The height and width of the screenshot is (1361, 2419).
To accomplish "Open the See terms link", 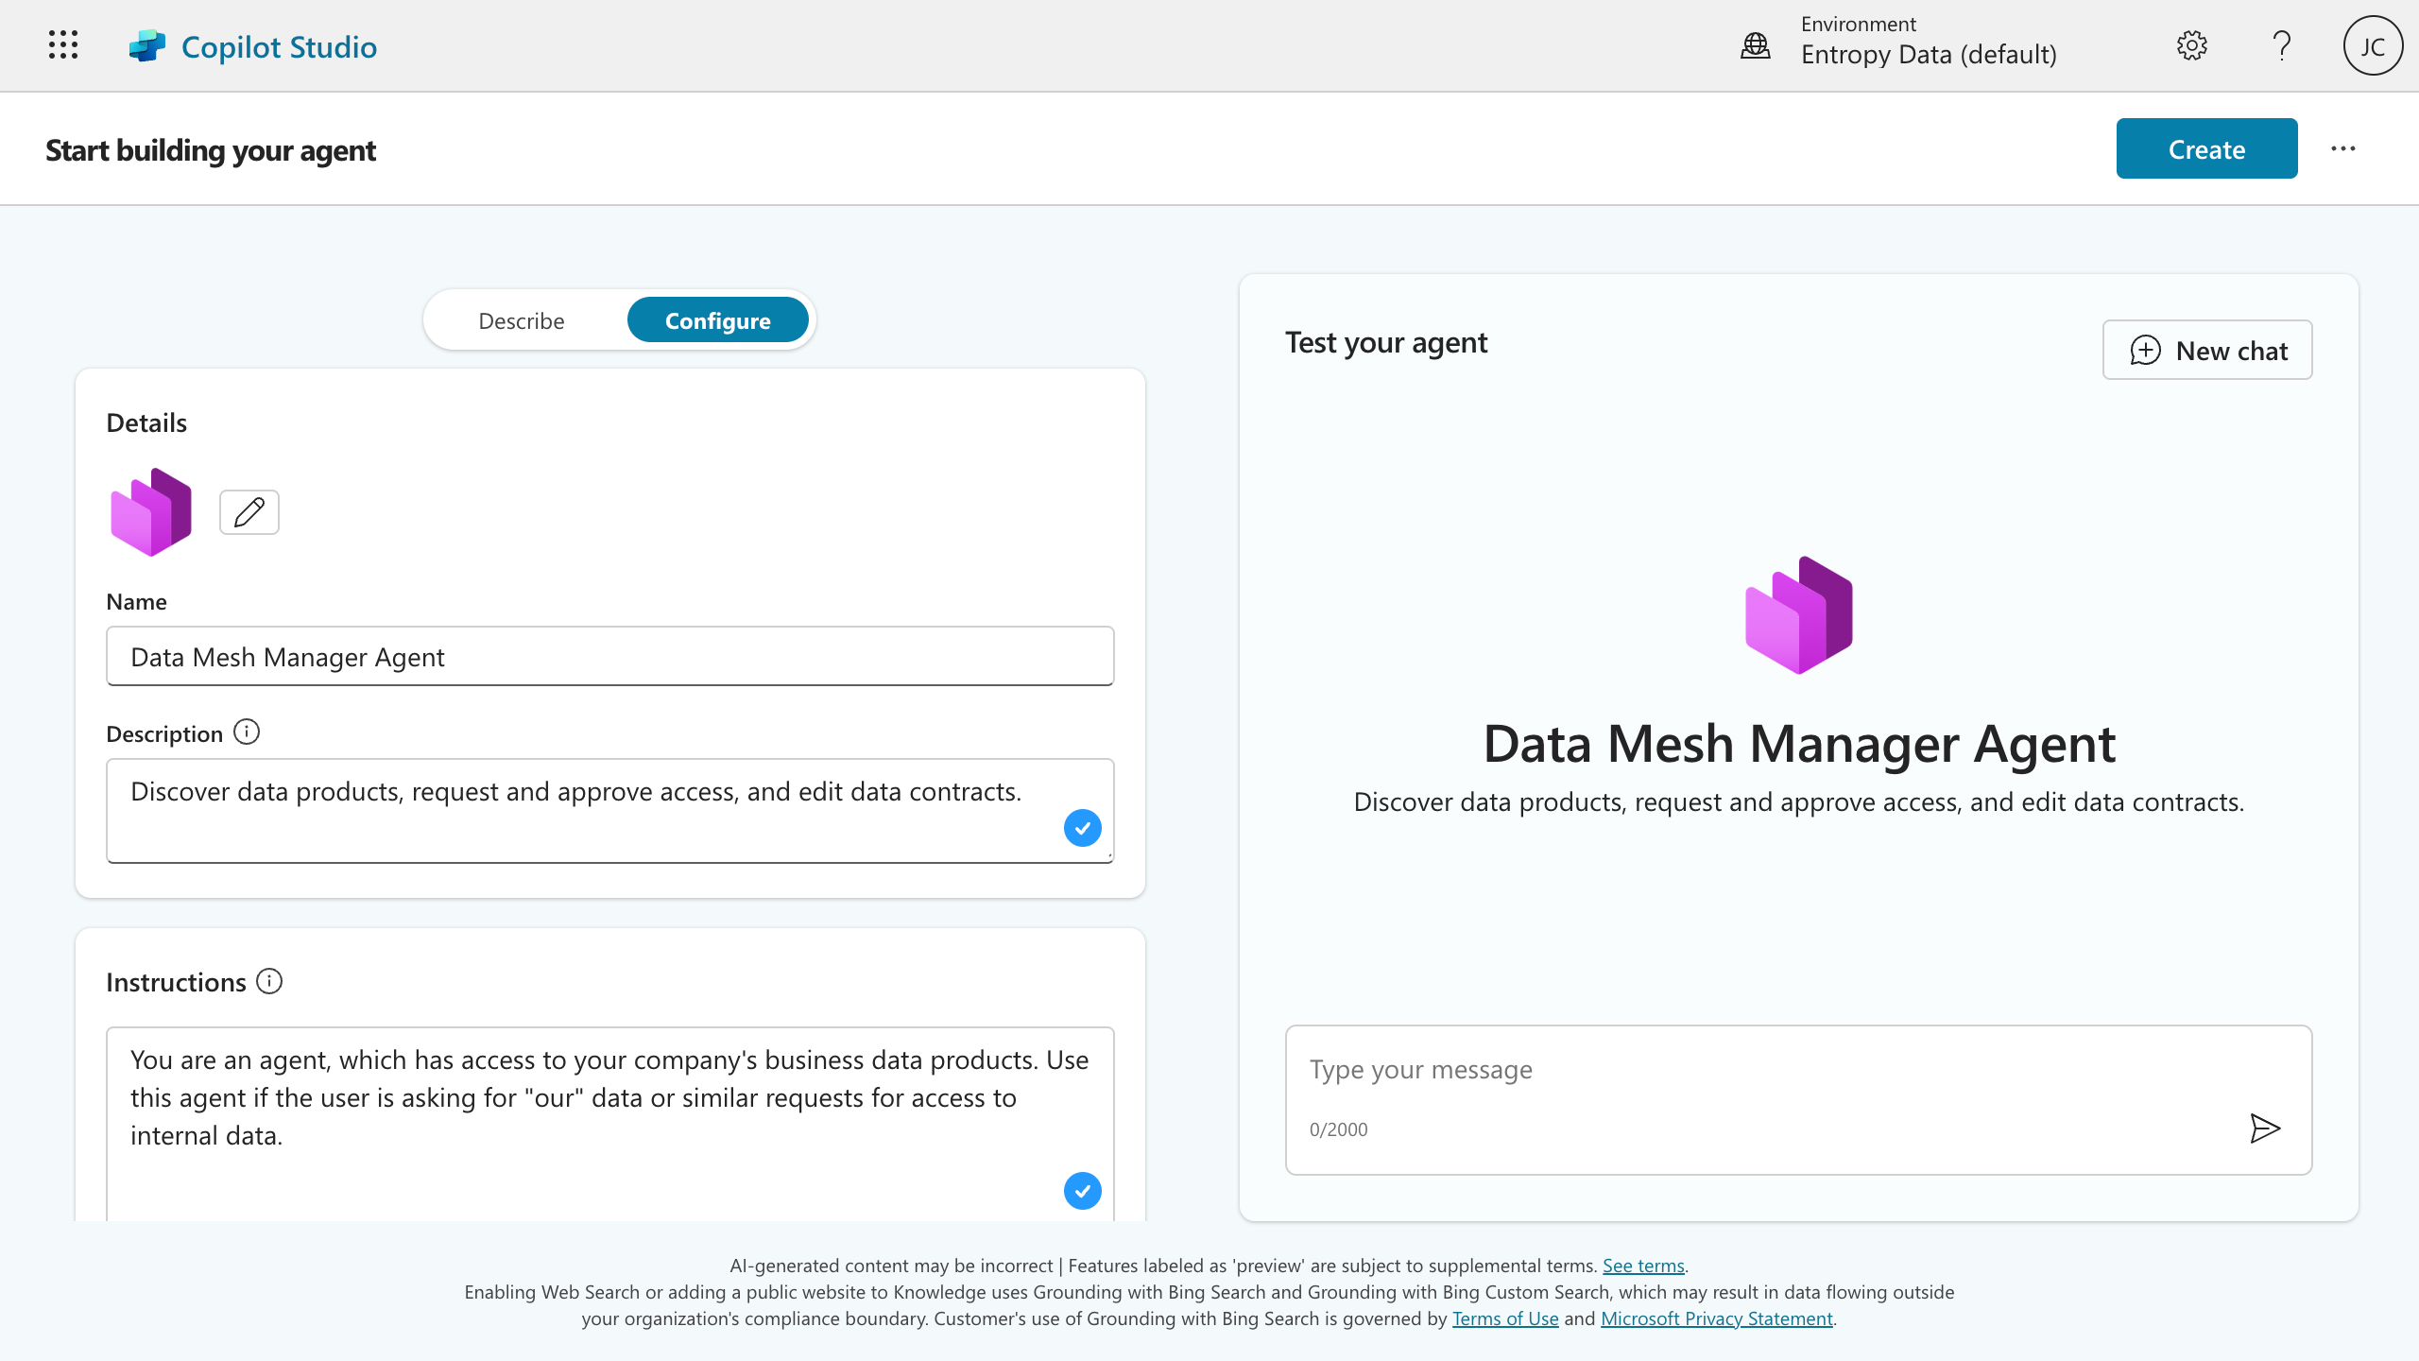I will point(1643,1266).
